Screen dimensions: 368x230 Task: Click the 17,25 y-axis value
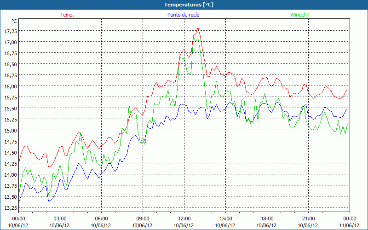(11, 31)
